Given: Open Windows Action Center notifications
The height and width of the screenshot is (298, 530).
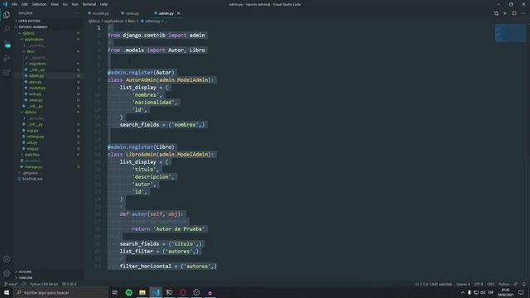Looking at the screenshot, I should point(521,292).
